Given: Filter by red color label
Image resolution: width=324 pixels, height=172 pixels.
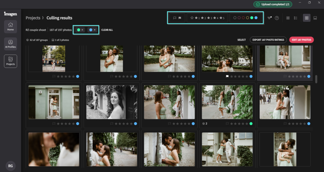Looking at the screenshot, I should pyautogui.click(x=243, y=18).
